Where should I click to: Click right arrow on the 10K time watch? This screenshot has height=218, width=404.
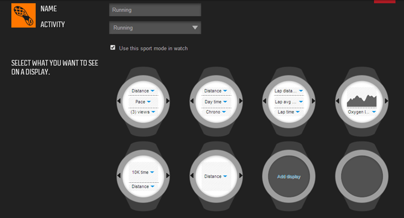tap(168, 175)
